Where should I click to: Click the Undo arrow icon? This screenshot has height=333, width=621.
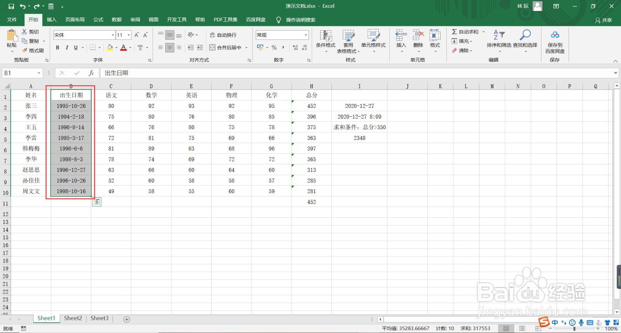[23, 6]
